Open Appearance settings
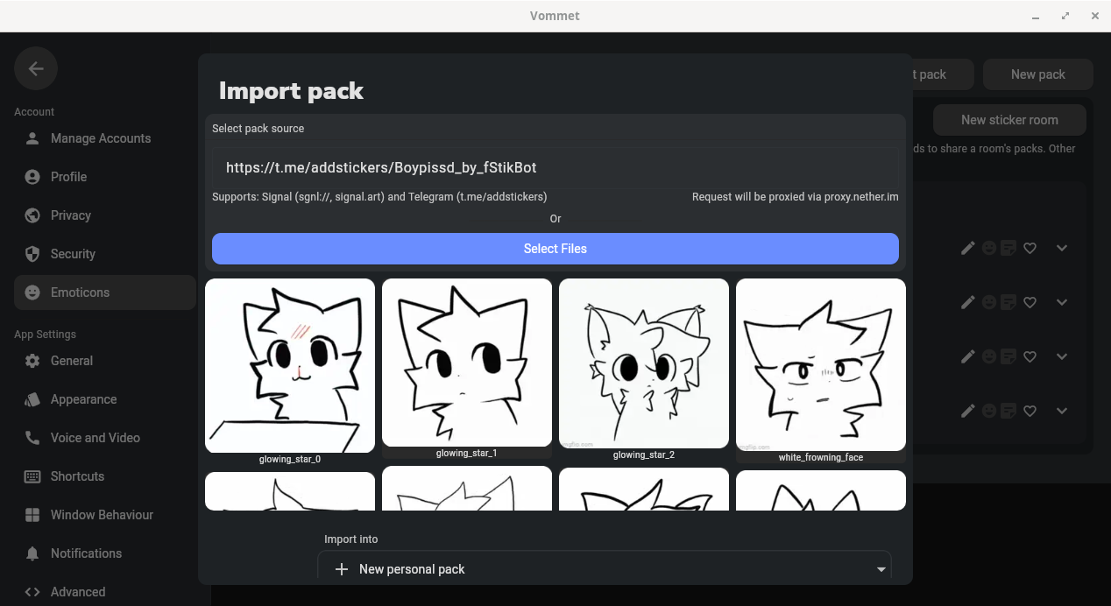1111x606 pixels. (x=105, y=399)
